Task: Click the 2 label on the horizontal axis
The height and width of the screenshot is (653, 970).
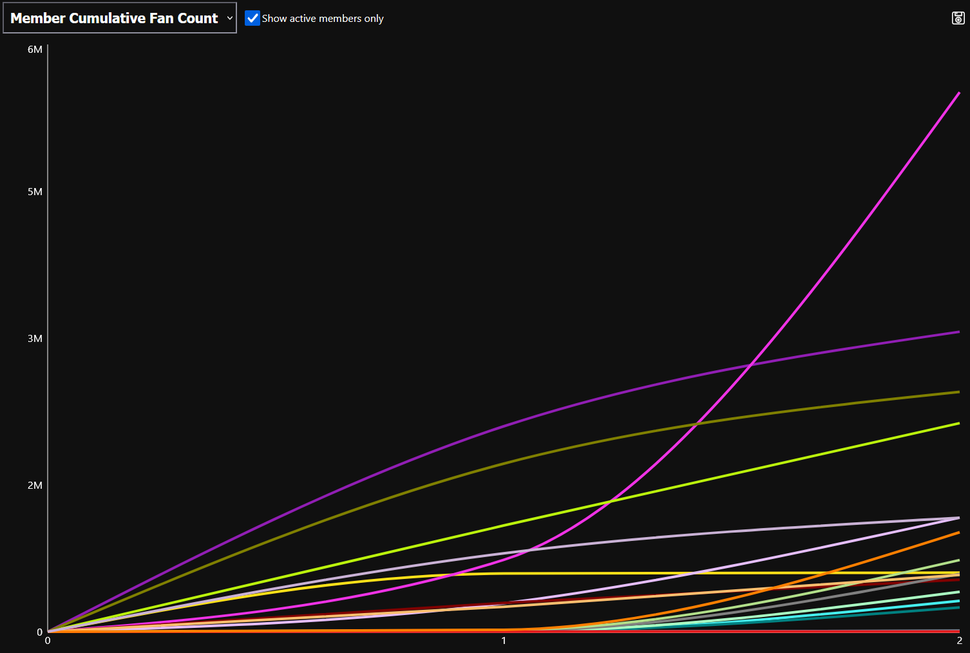Action: [959, 641]
